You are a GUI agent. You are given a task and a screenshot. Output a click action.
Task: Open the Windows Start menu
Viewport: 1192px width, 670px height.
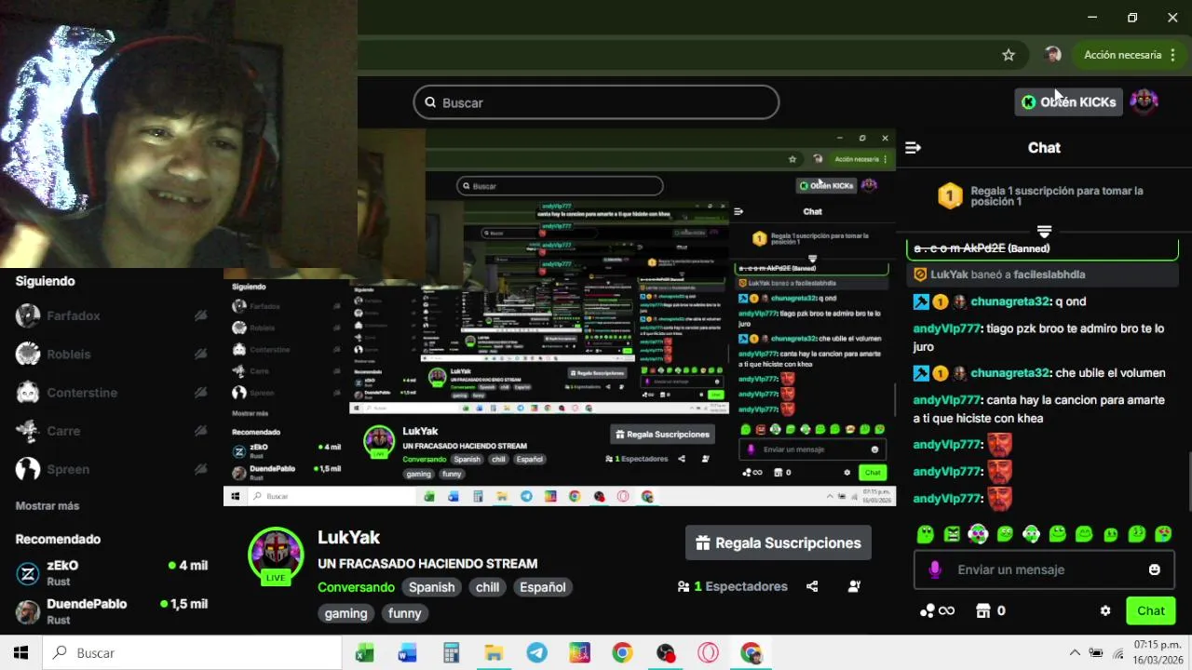20,653
